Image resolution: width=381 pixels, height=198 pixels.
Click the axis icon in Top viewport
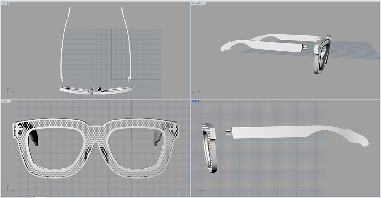pos(10,90)
